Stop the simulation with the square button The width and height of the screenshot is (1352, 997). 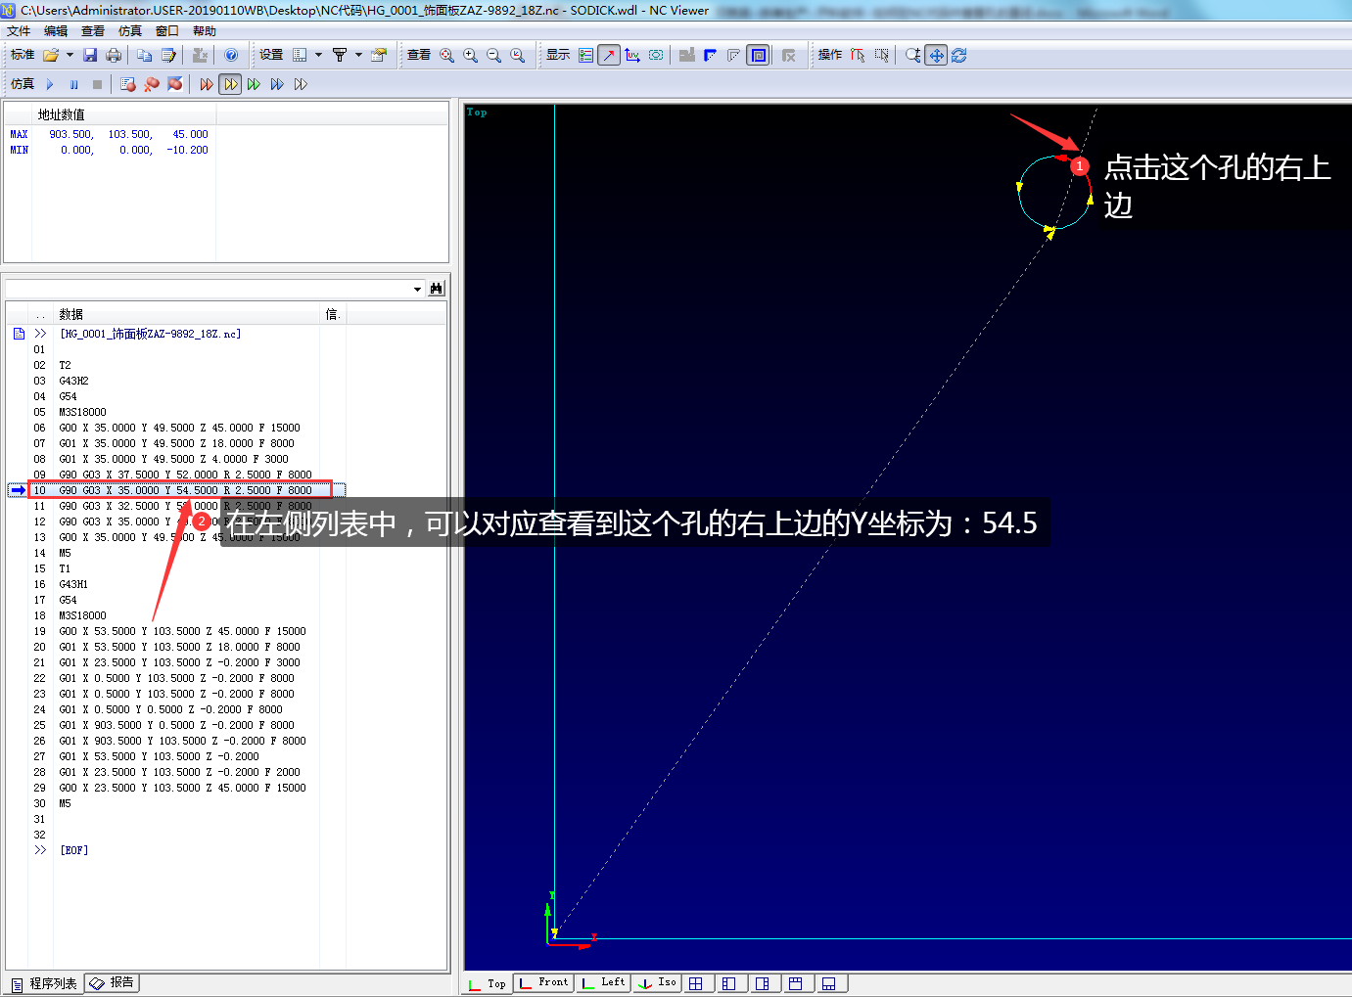97,84
